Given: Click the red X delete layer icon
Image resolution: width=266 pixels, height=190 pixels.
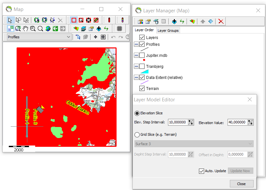Looking at the screenshot, I should [x=221, y=21].
